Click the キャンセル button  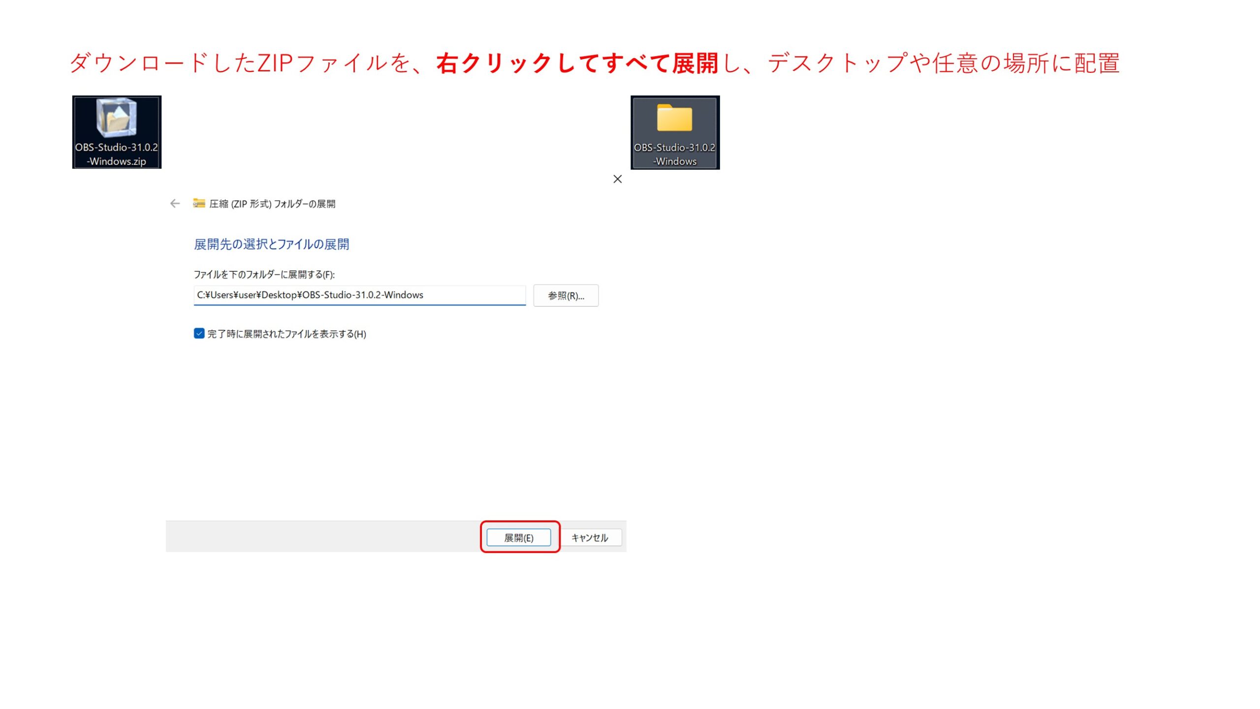[x=591, y=537]
